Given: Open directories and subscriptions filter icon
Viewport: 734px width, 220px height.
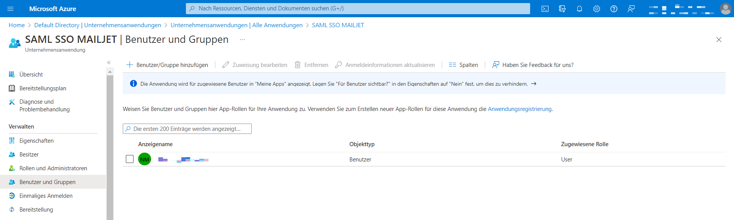Looking at the screenshot, I should (x=562, y=9).
